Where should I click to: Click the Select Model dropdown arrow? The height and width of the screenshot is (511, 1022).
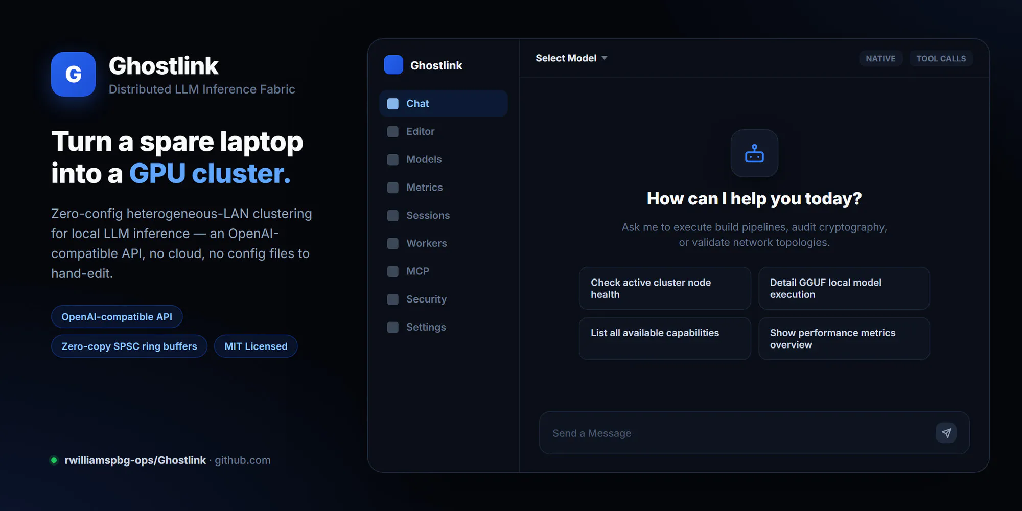605,58
